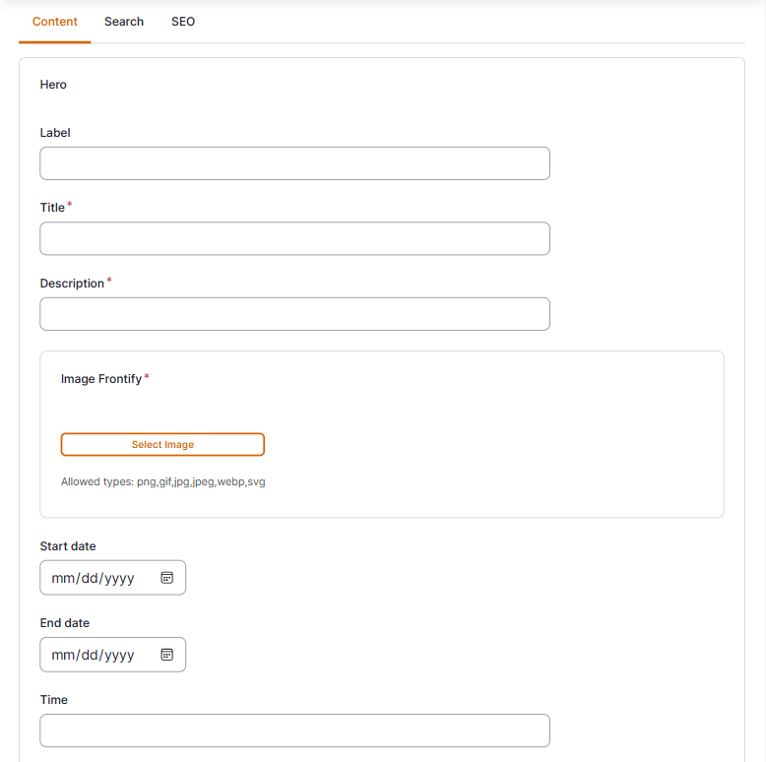This screenshot has width=766, height=762.
Task: Click the Title field label
Action: click(52, 208)
